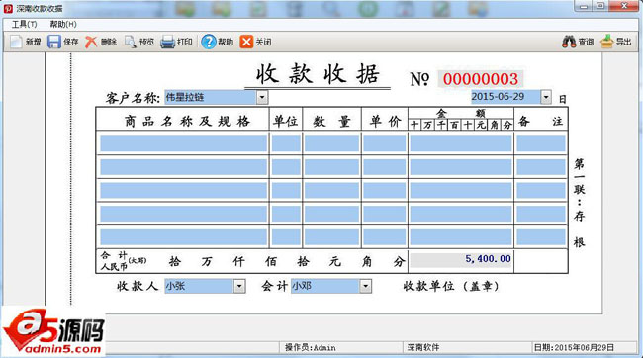This screenshot has height=358, width=643.
Task: Click status bar entry 操作员:Admin
Action: pos(310,348)
